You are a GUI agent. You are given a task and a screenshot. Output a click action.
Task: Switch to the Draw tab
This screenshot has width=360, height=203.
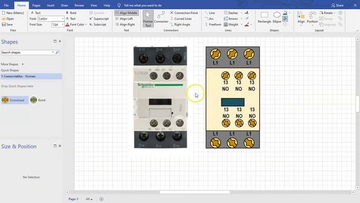click(x=64, y=5)
